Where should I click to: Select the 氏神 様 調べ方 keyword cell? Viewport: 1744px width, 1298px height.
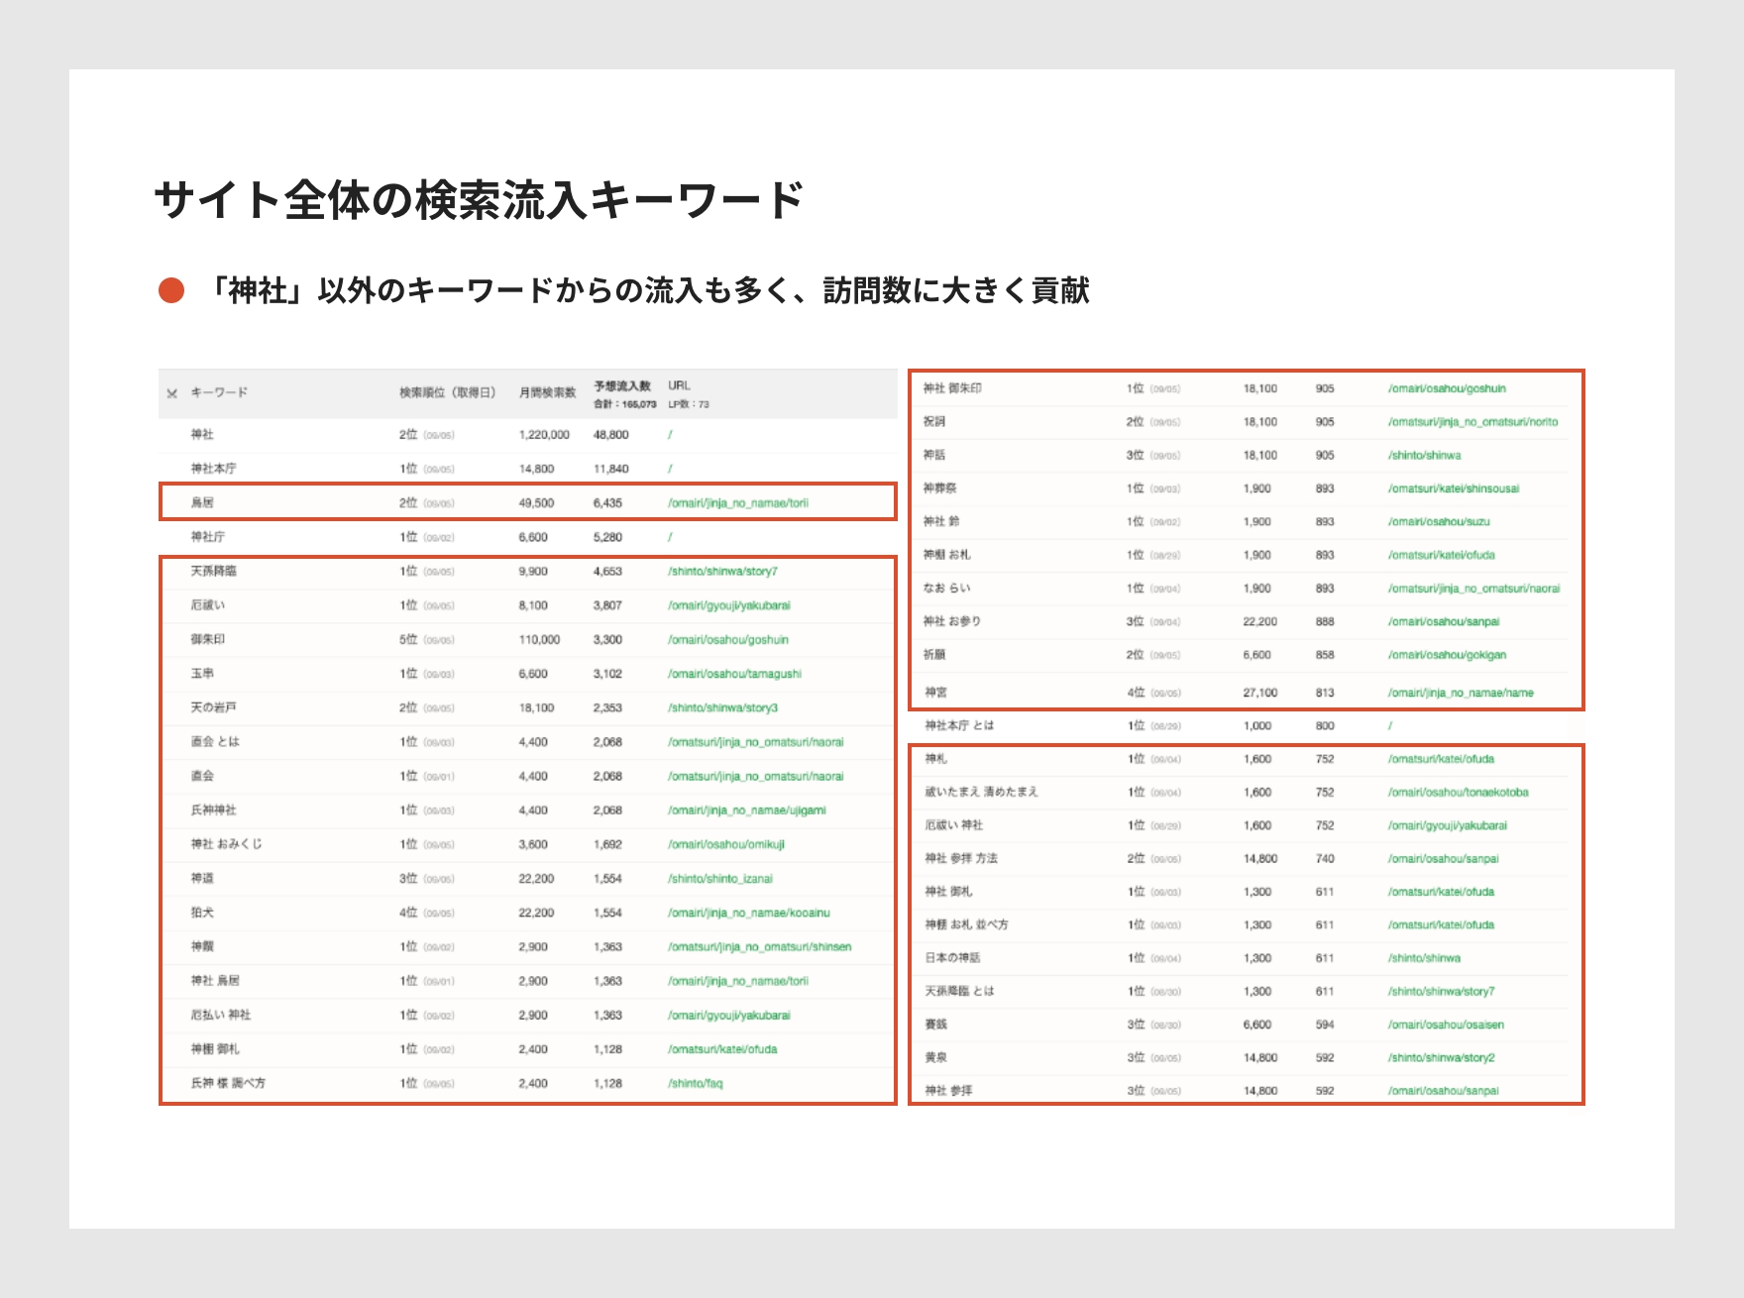(228, 1084)
